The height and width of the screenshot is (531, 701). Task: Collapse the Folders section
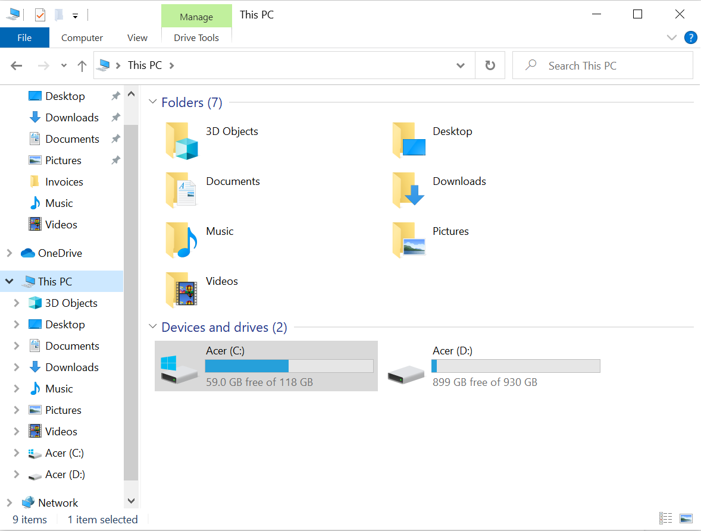[x=153, y=102]
